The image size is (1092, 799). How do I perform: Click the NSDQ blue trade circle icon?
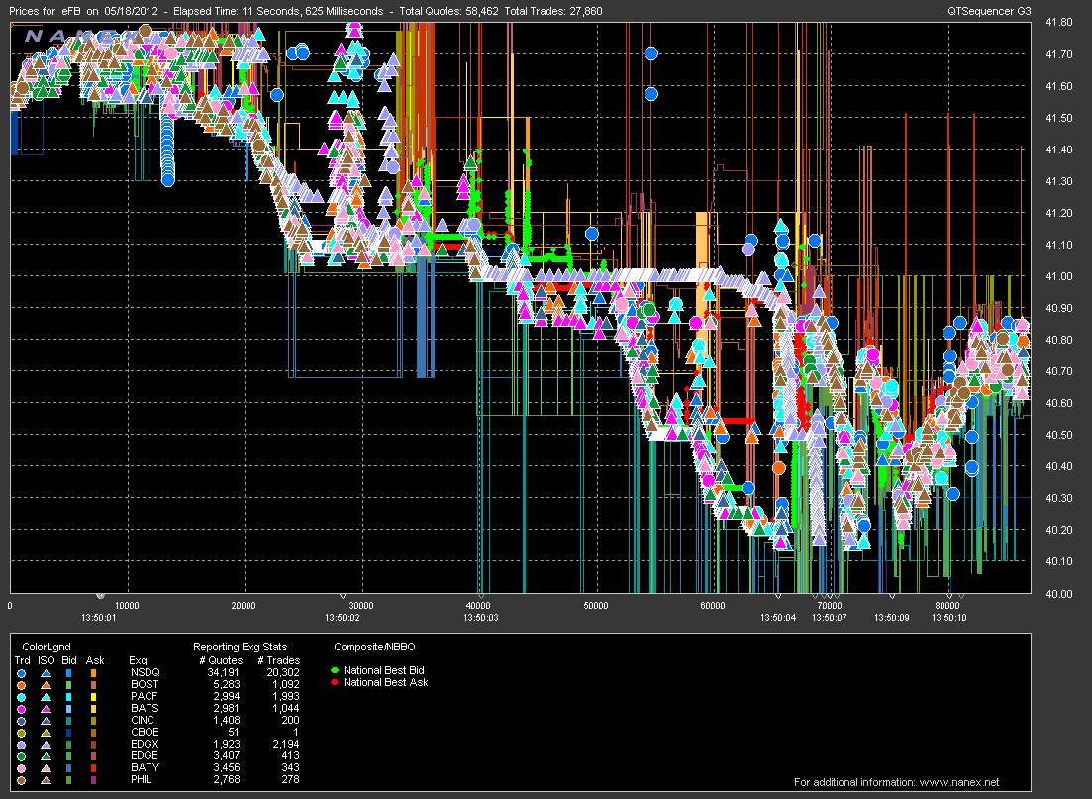click(20, 672)
